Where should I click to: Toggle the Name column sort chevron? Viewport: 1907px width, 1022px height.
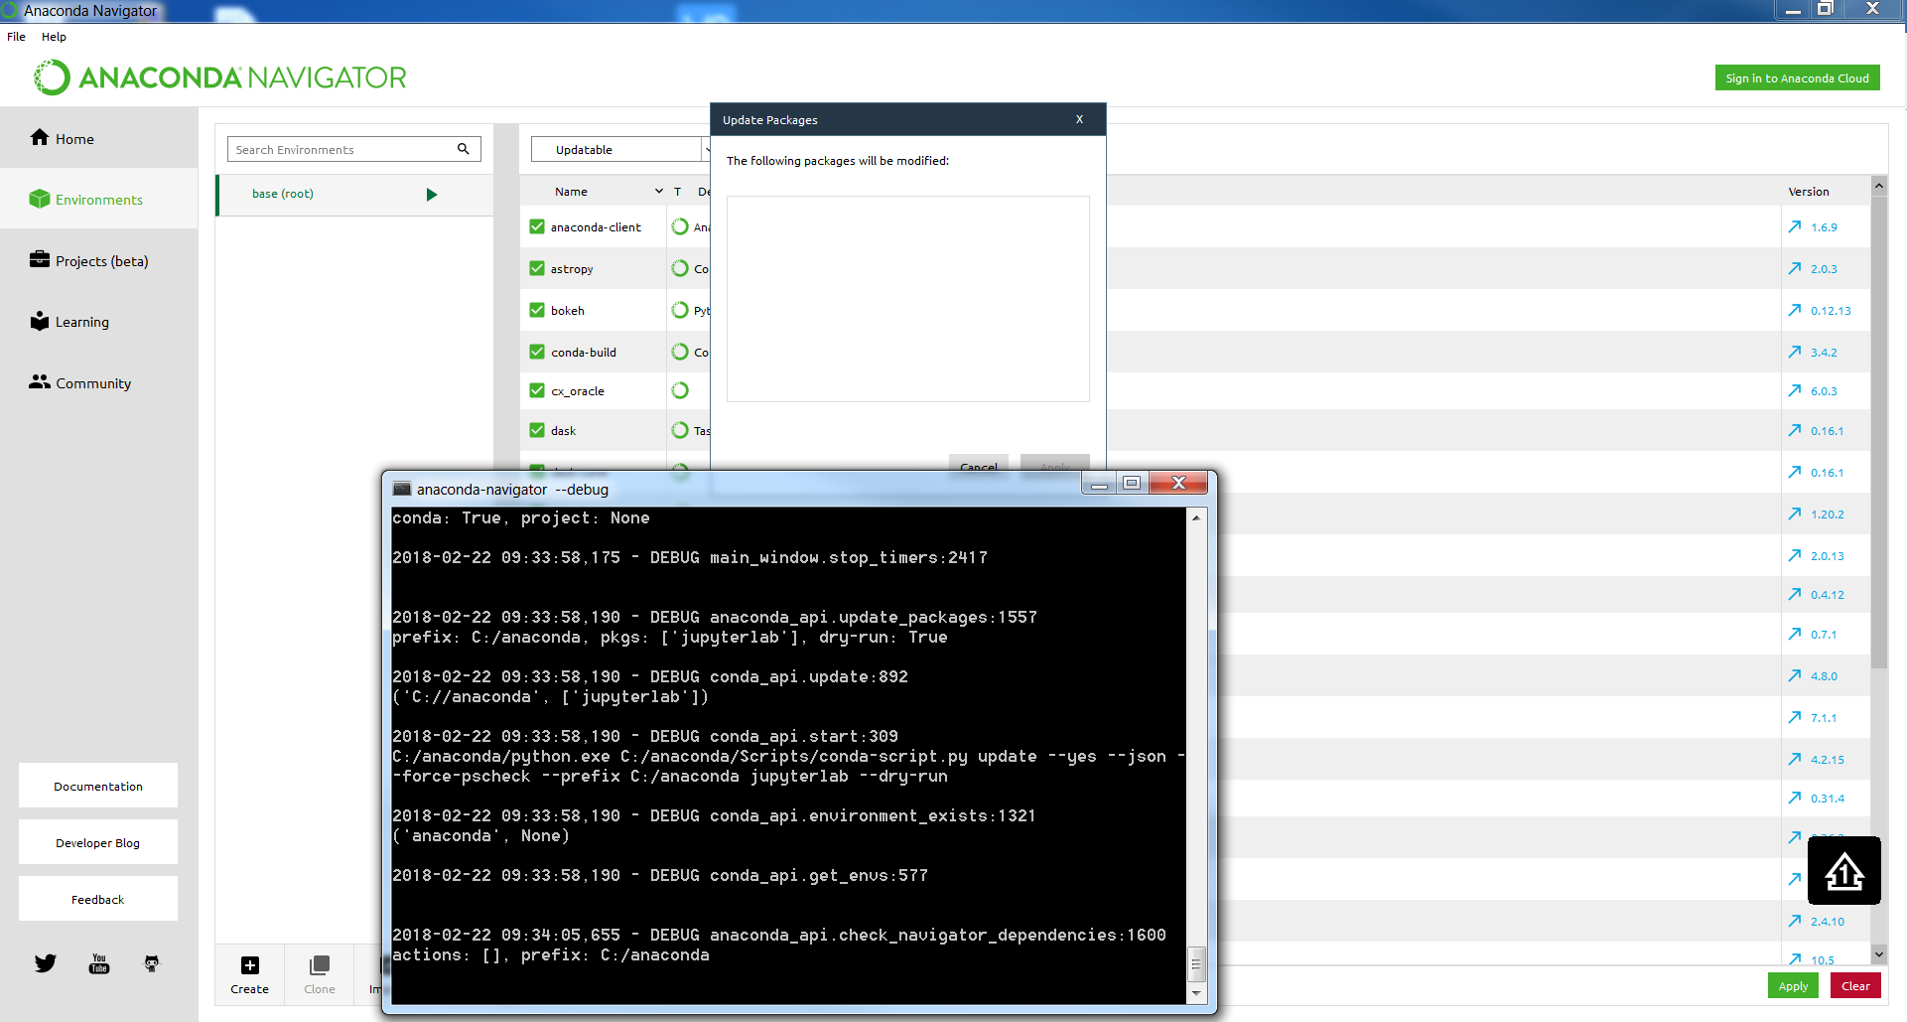tap(657, 191)
